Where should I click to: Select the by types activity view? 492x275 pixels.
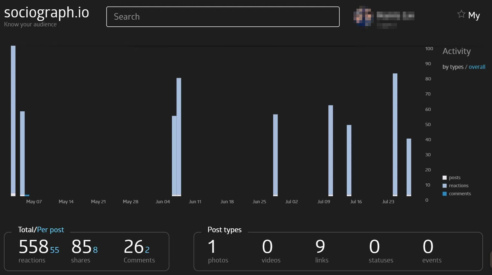[x=453, y=67]
